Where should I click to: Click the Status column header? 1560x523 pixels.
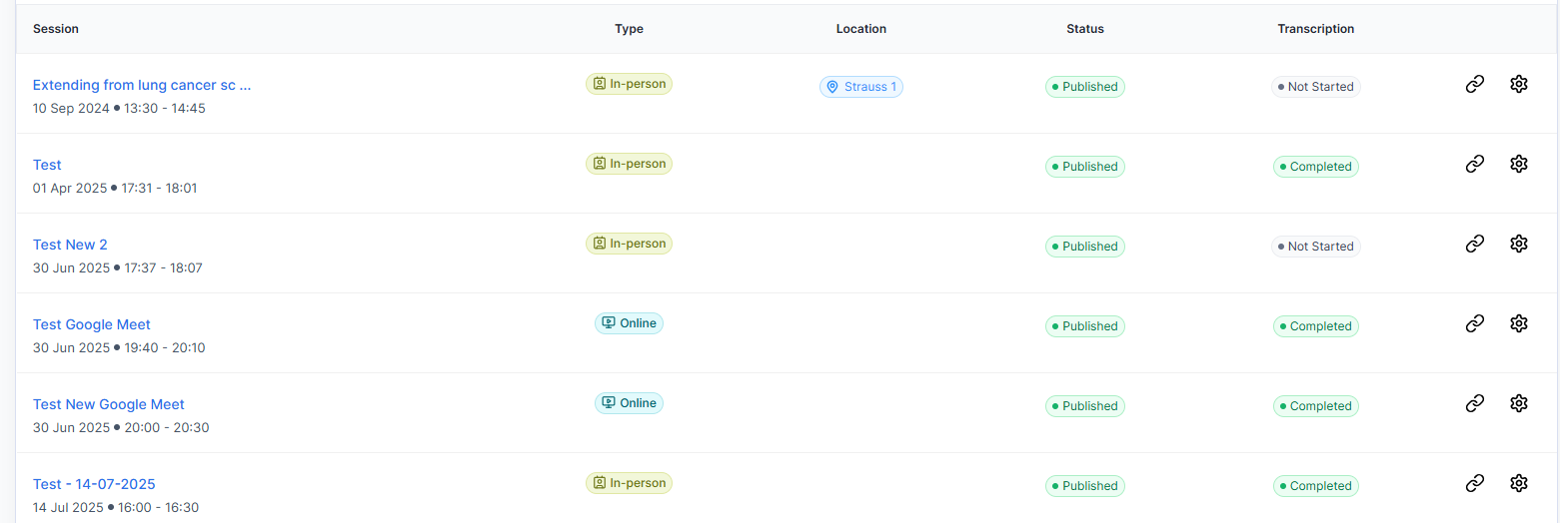pos(1084,29)
